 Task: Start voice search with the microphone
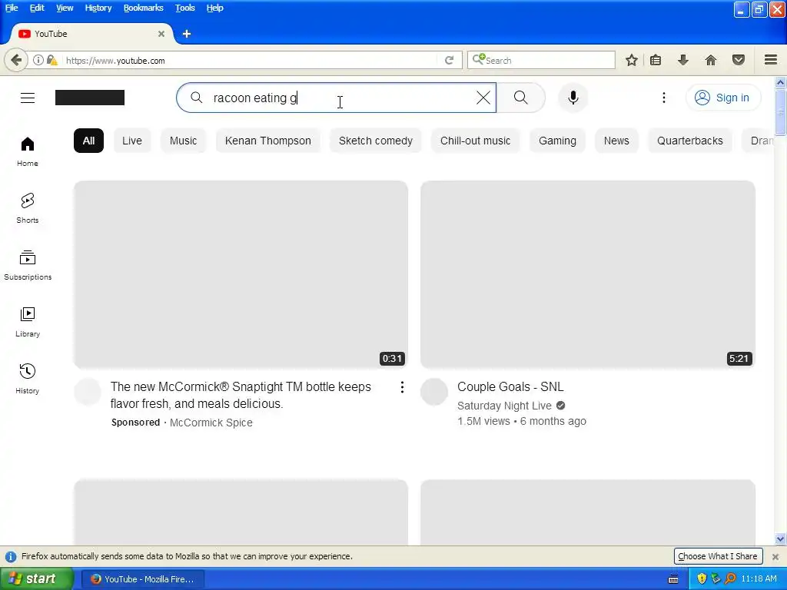573,98
